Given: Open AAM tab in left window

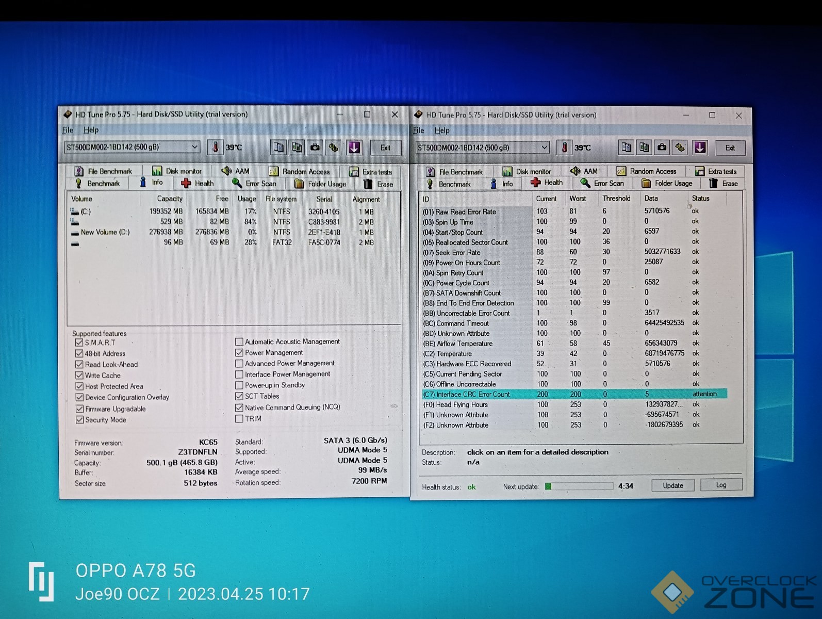Looking at the screenshot, I should 236,171.
